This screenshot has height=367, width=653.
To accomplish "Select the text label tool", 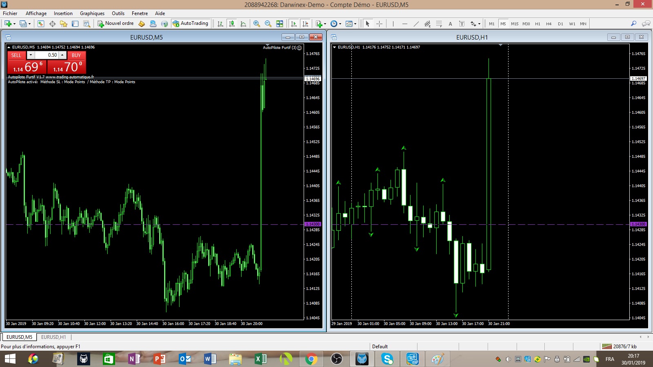I will point(462,24).
